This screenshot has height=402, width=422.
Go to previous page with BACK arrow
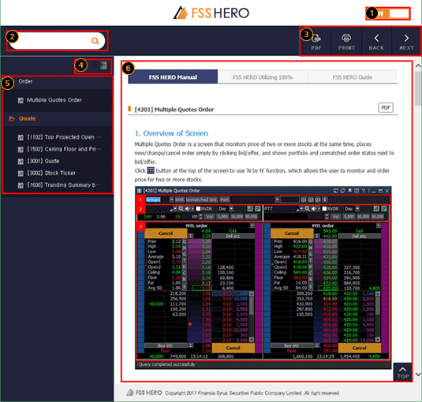pyautogui.click(x=376, y=42)
